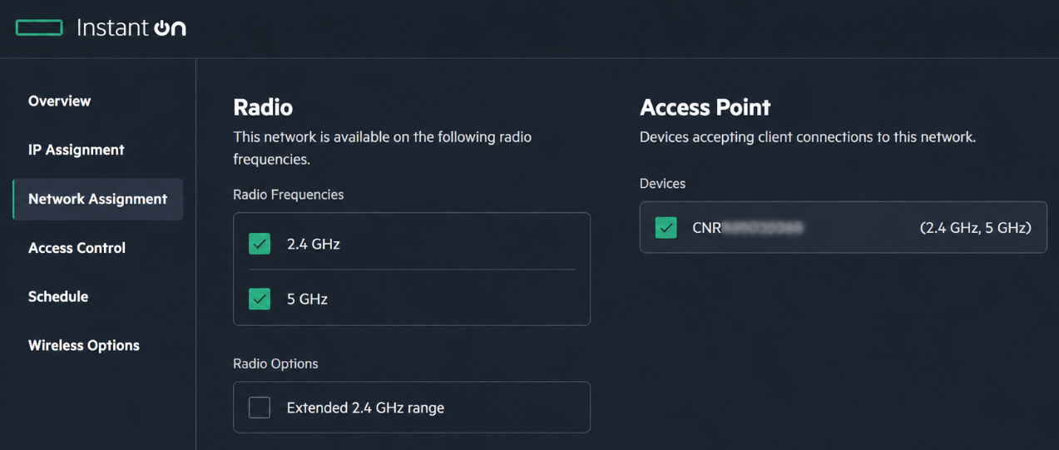Viewport: 1059px width, 450px height.
Task: Click the 5 GHz label text
Action: tap(307, 299)
